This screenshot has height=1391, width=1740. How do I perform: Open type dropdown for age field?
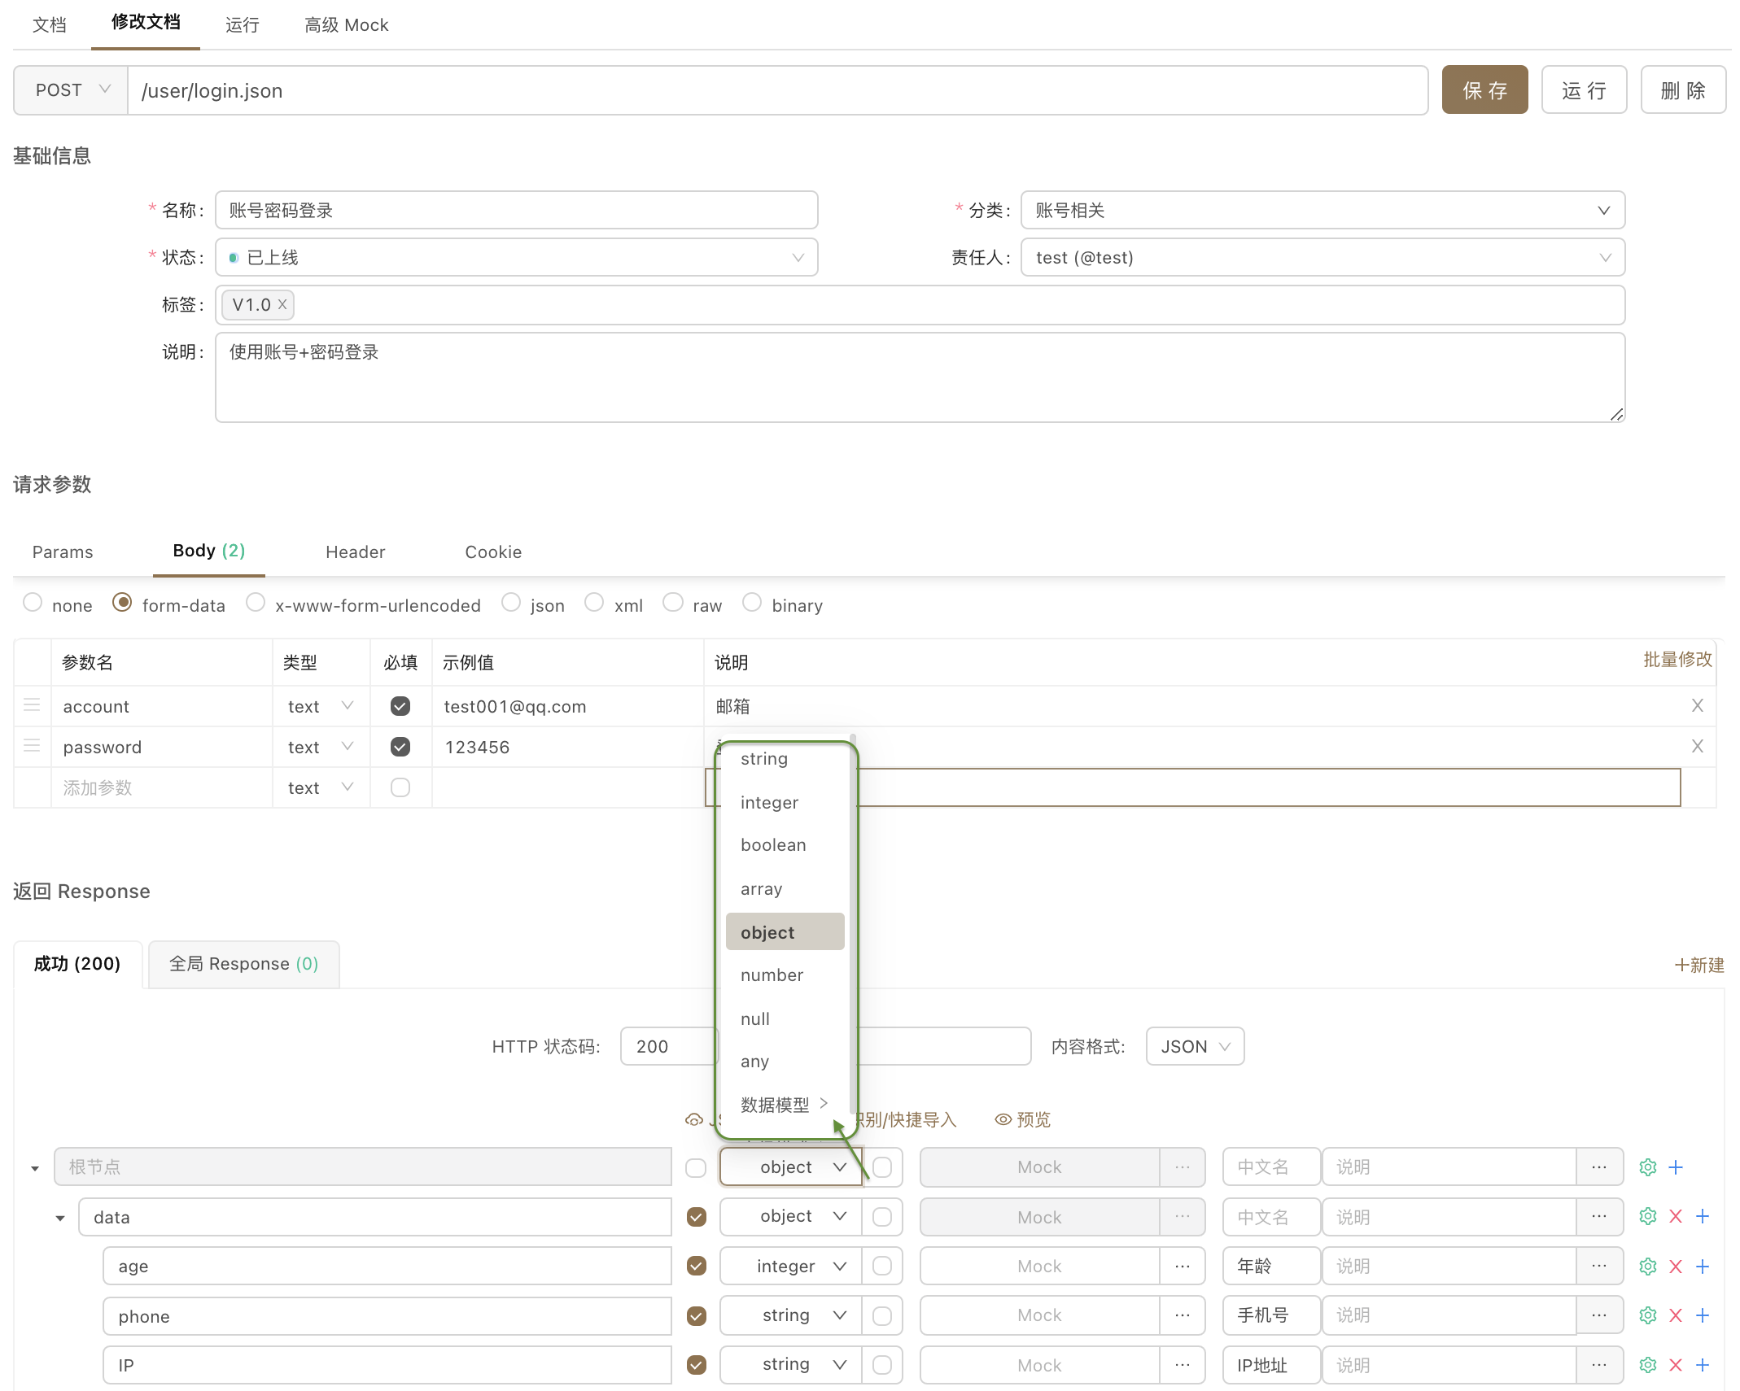pos(790,1267)
